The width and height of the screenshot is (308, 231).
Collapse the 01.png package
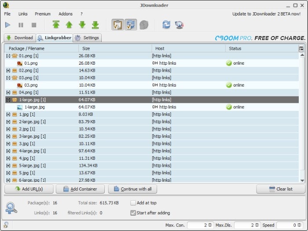pos(8,56)
